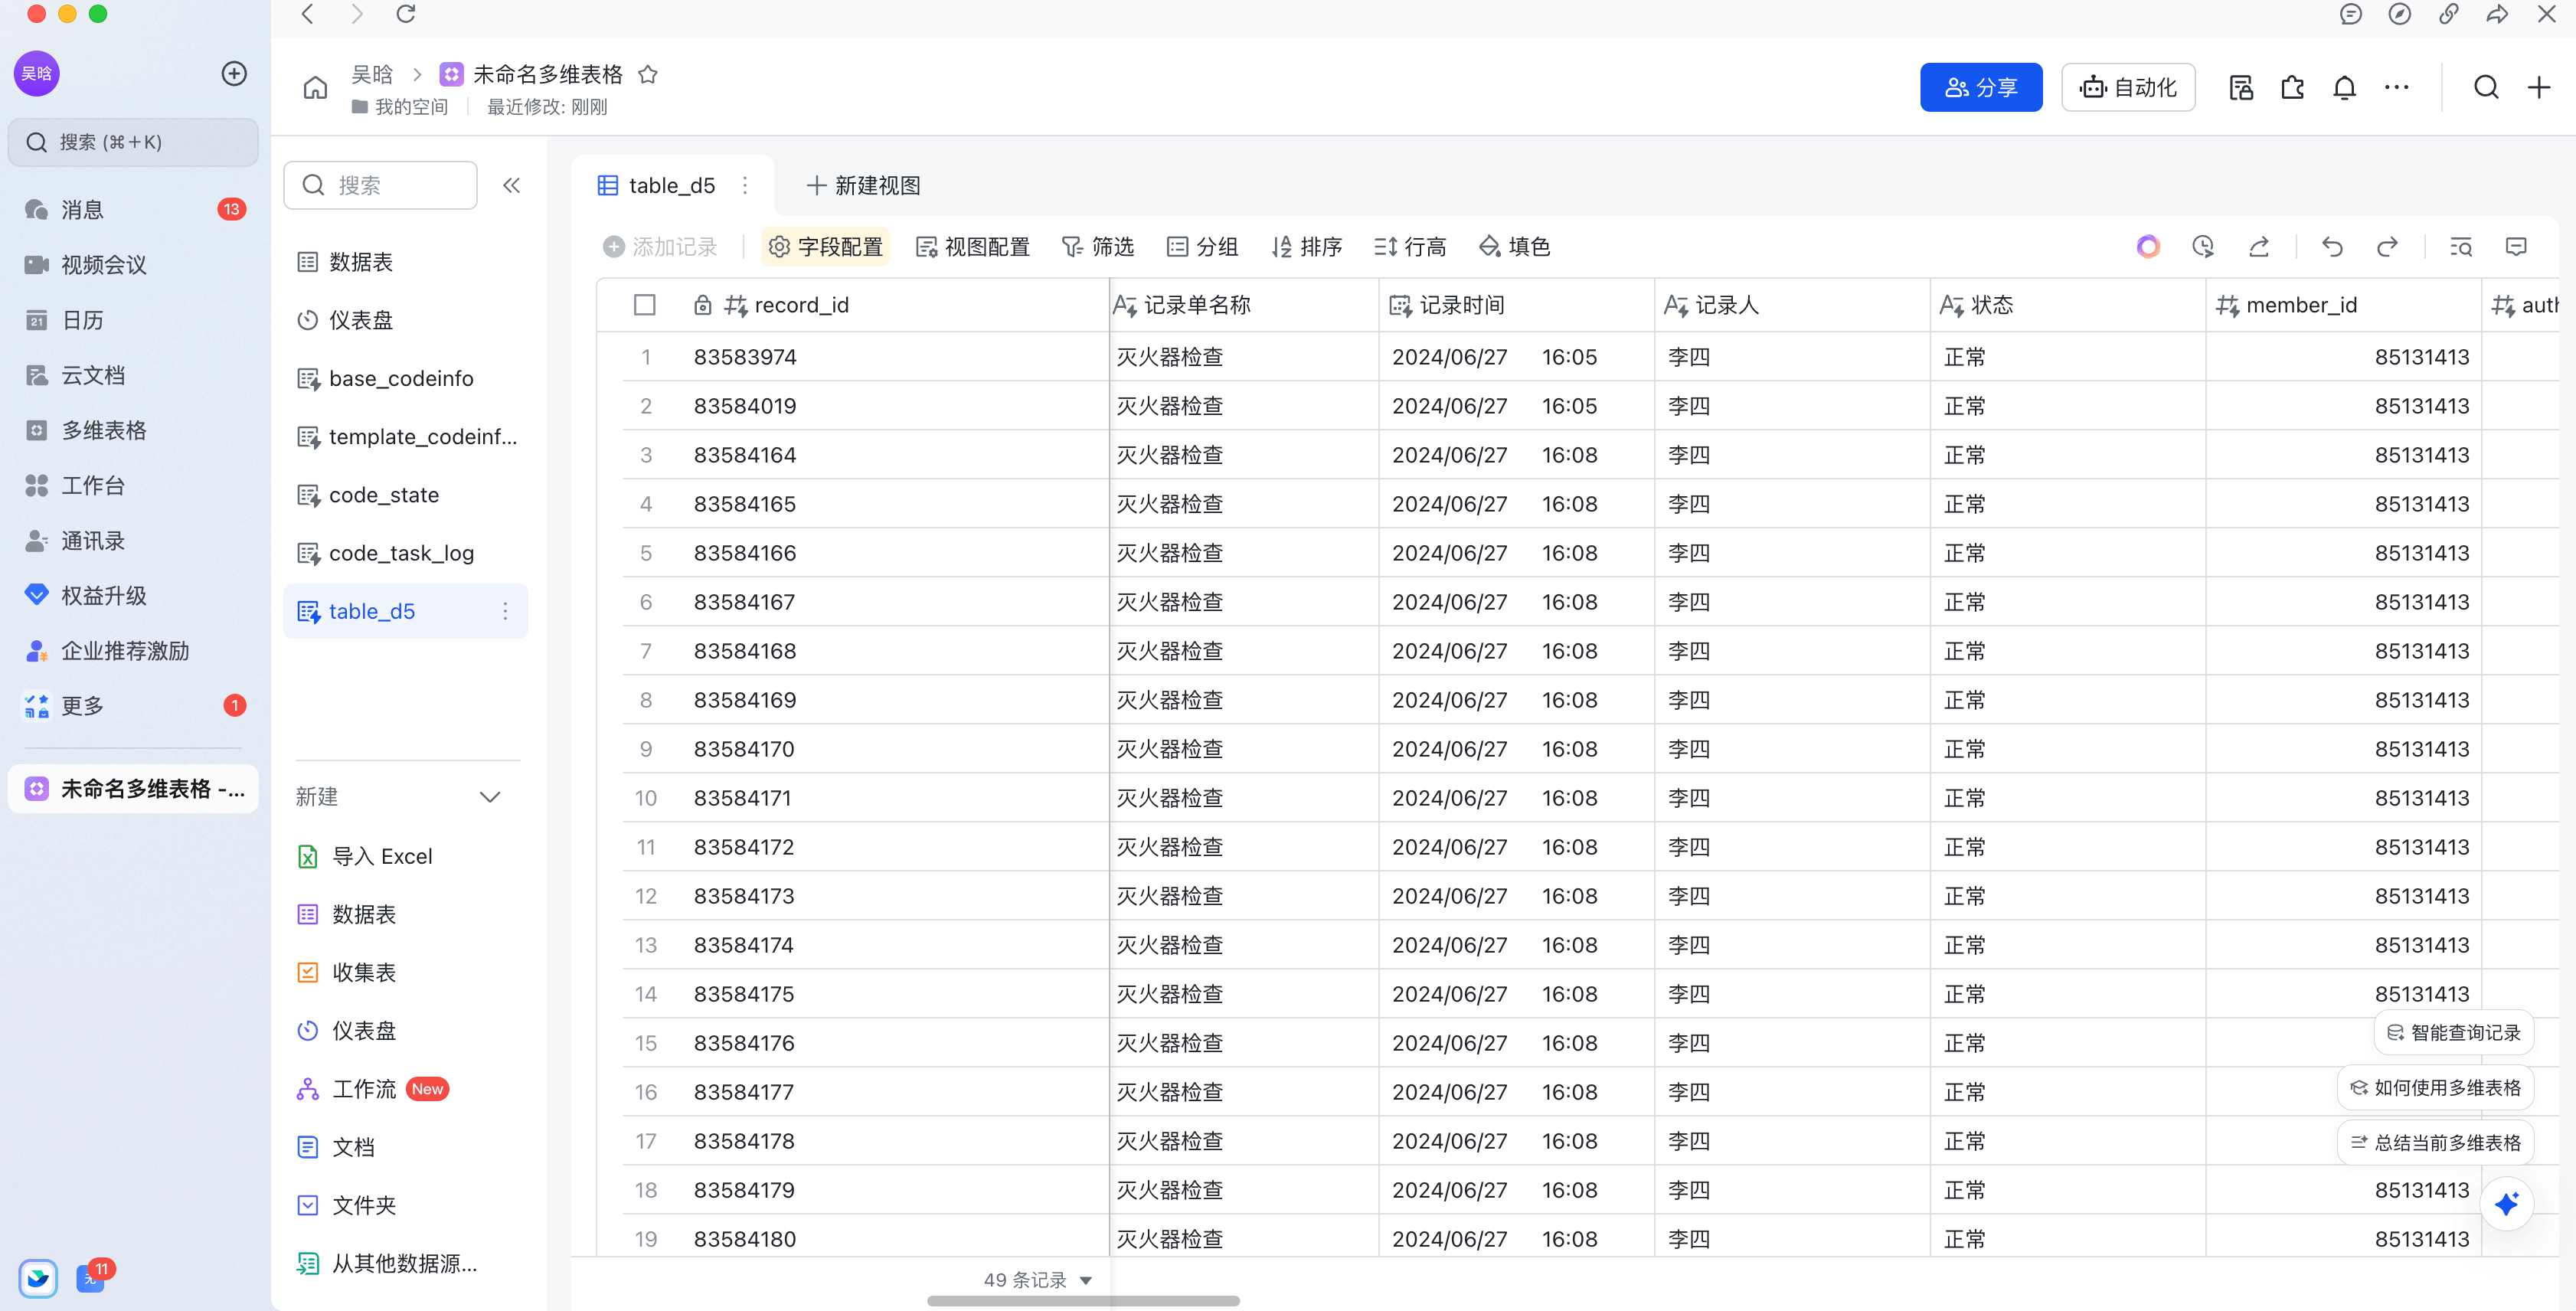Viewport: 2576px width, 1311px height.
Task: Go back with the left arrow
Action: (x=308, y=14)
